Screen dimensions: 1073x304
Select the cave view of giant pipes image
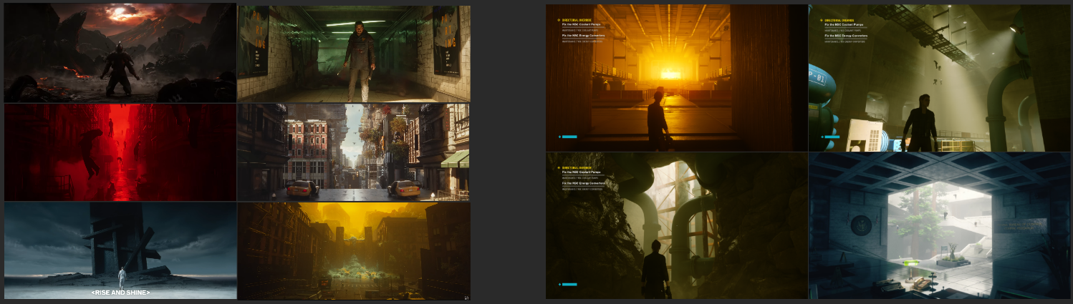pos(676,225)
